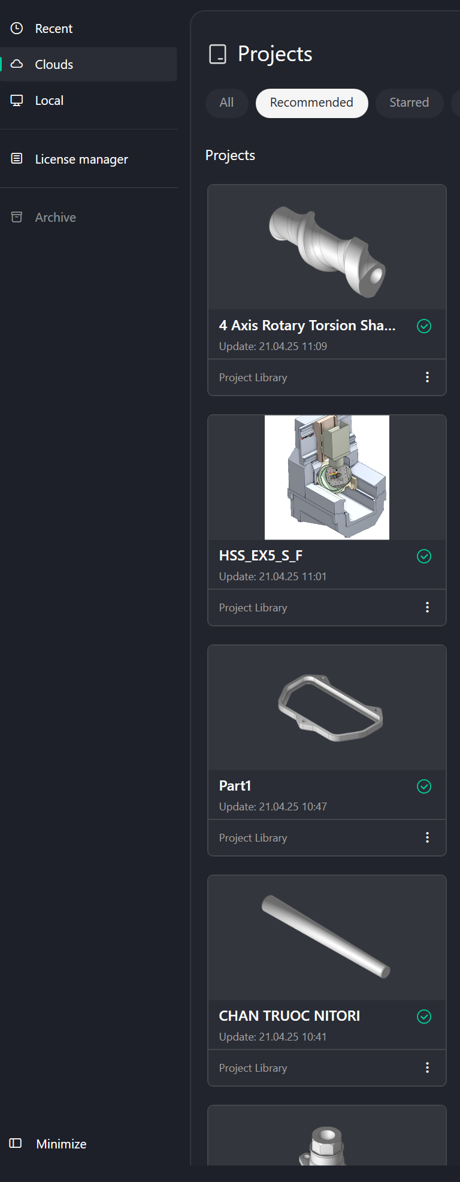Click the Recommended filter button
The width and height of the screenshot is (460, 1182).
pos(311,102)
